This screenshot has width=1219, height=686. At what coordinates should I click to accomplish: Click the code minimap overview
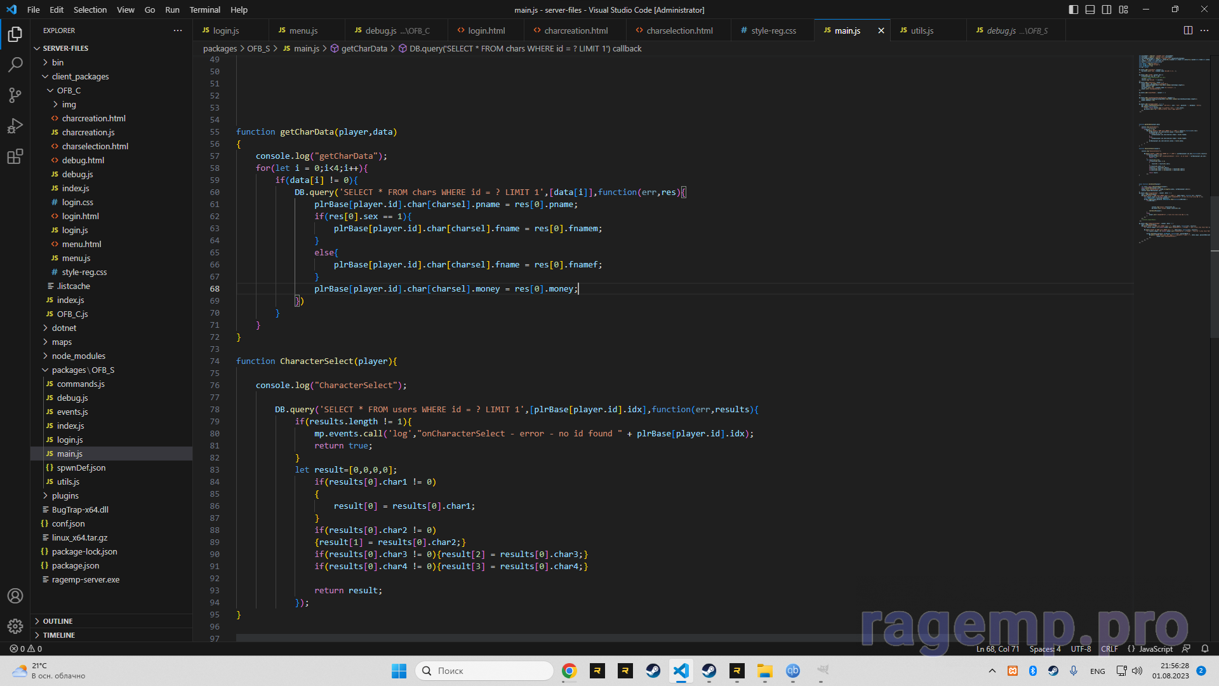tap(1174, 149)
